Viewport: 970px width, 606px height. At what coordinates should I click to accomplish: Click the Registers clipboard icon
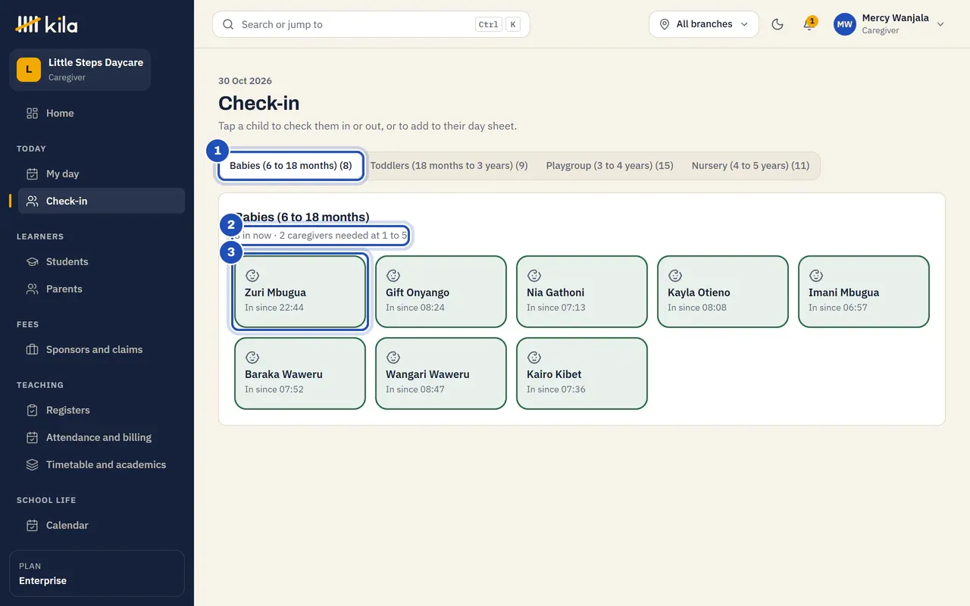32,410
